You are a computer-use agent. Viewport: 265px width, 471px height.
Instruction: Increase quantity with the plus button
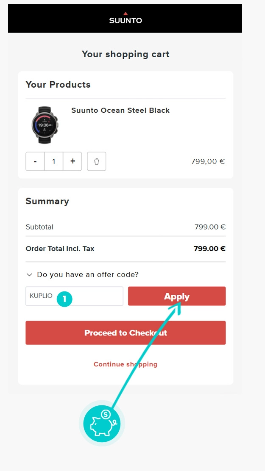[x=73, y=161]
